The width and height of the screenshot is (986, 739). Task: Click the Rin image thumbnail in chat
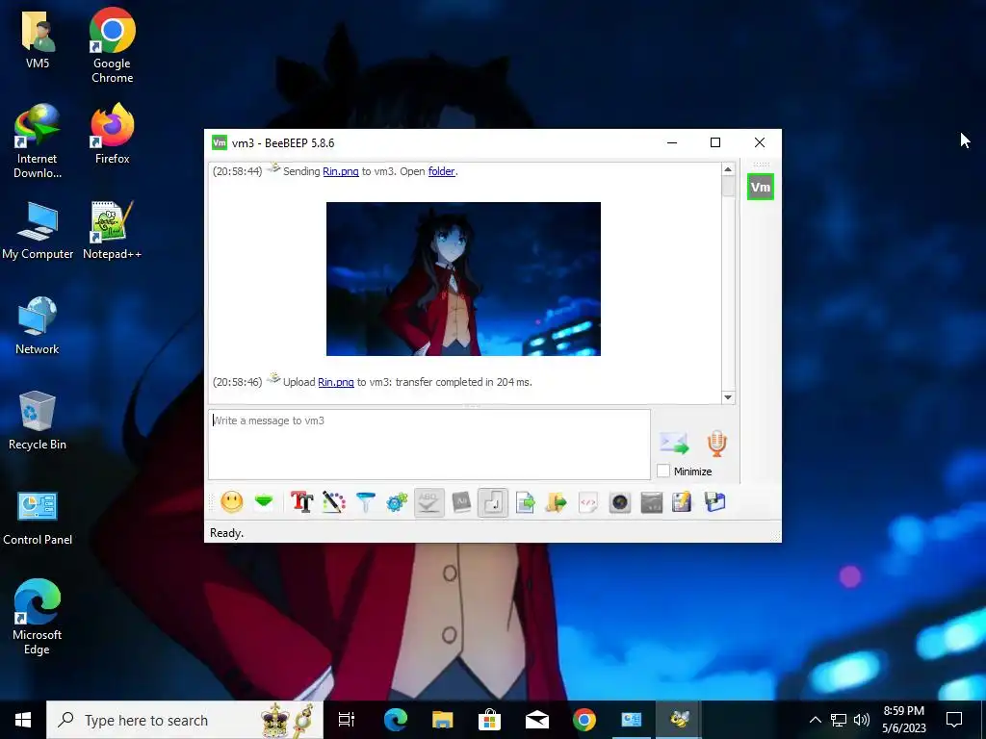click(x=463, y=279)
